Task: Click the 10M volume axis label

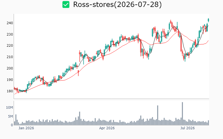Action: (x=9, y=108)
